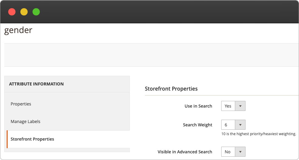Image resolution: width=299 pixels, height=160 pixels.
Task: Click the 'Yes' value in Use in Search
Action: [228, 106]
